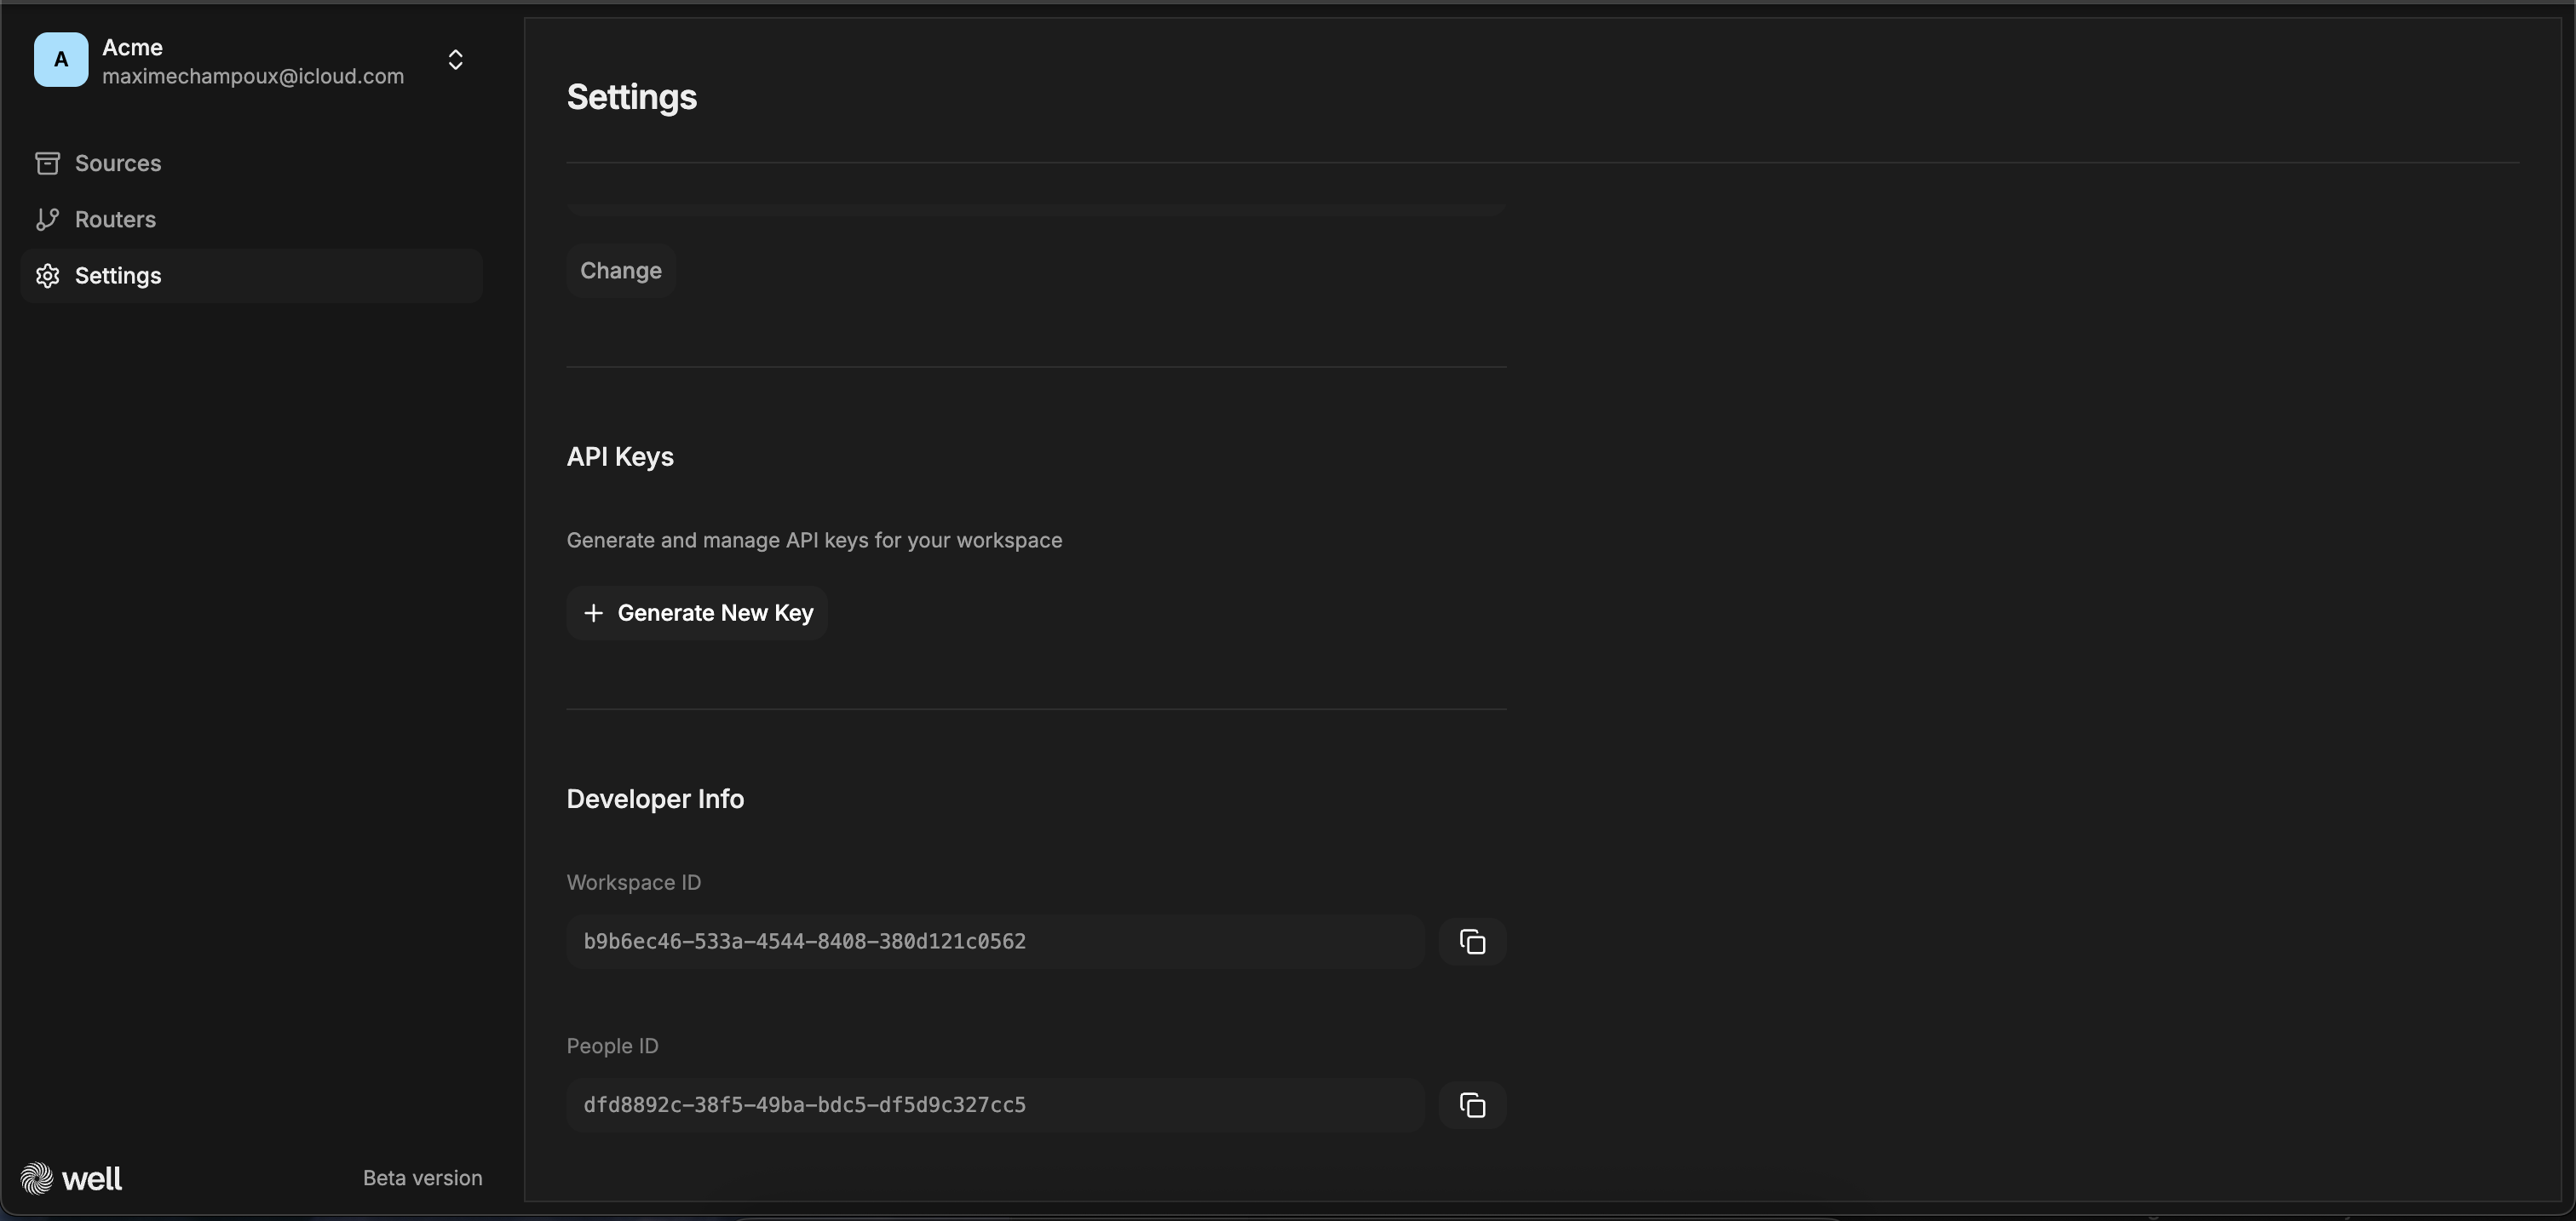The height and width of the screenshot is (1221, 2576).
Task: Expand the workspace switcher chevrons
Action: tap(455, 60)
